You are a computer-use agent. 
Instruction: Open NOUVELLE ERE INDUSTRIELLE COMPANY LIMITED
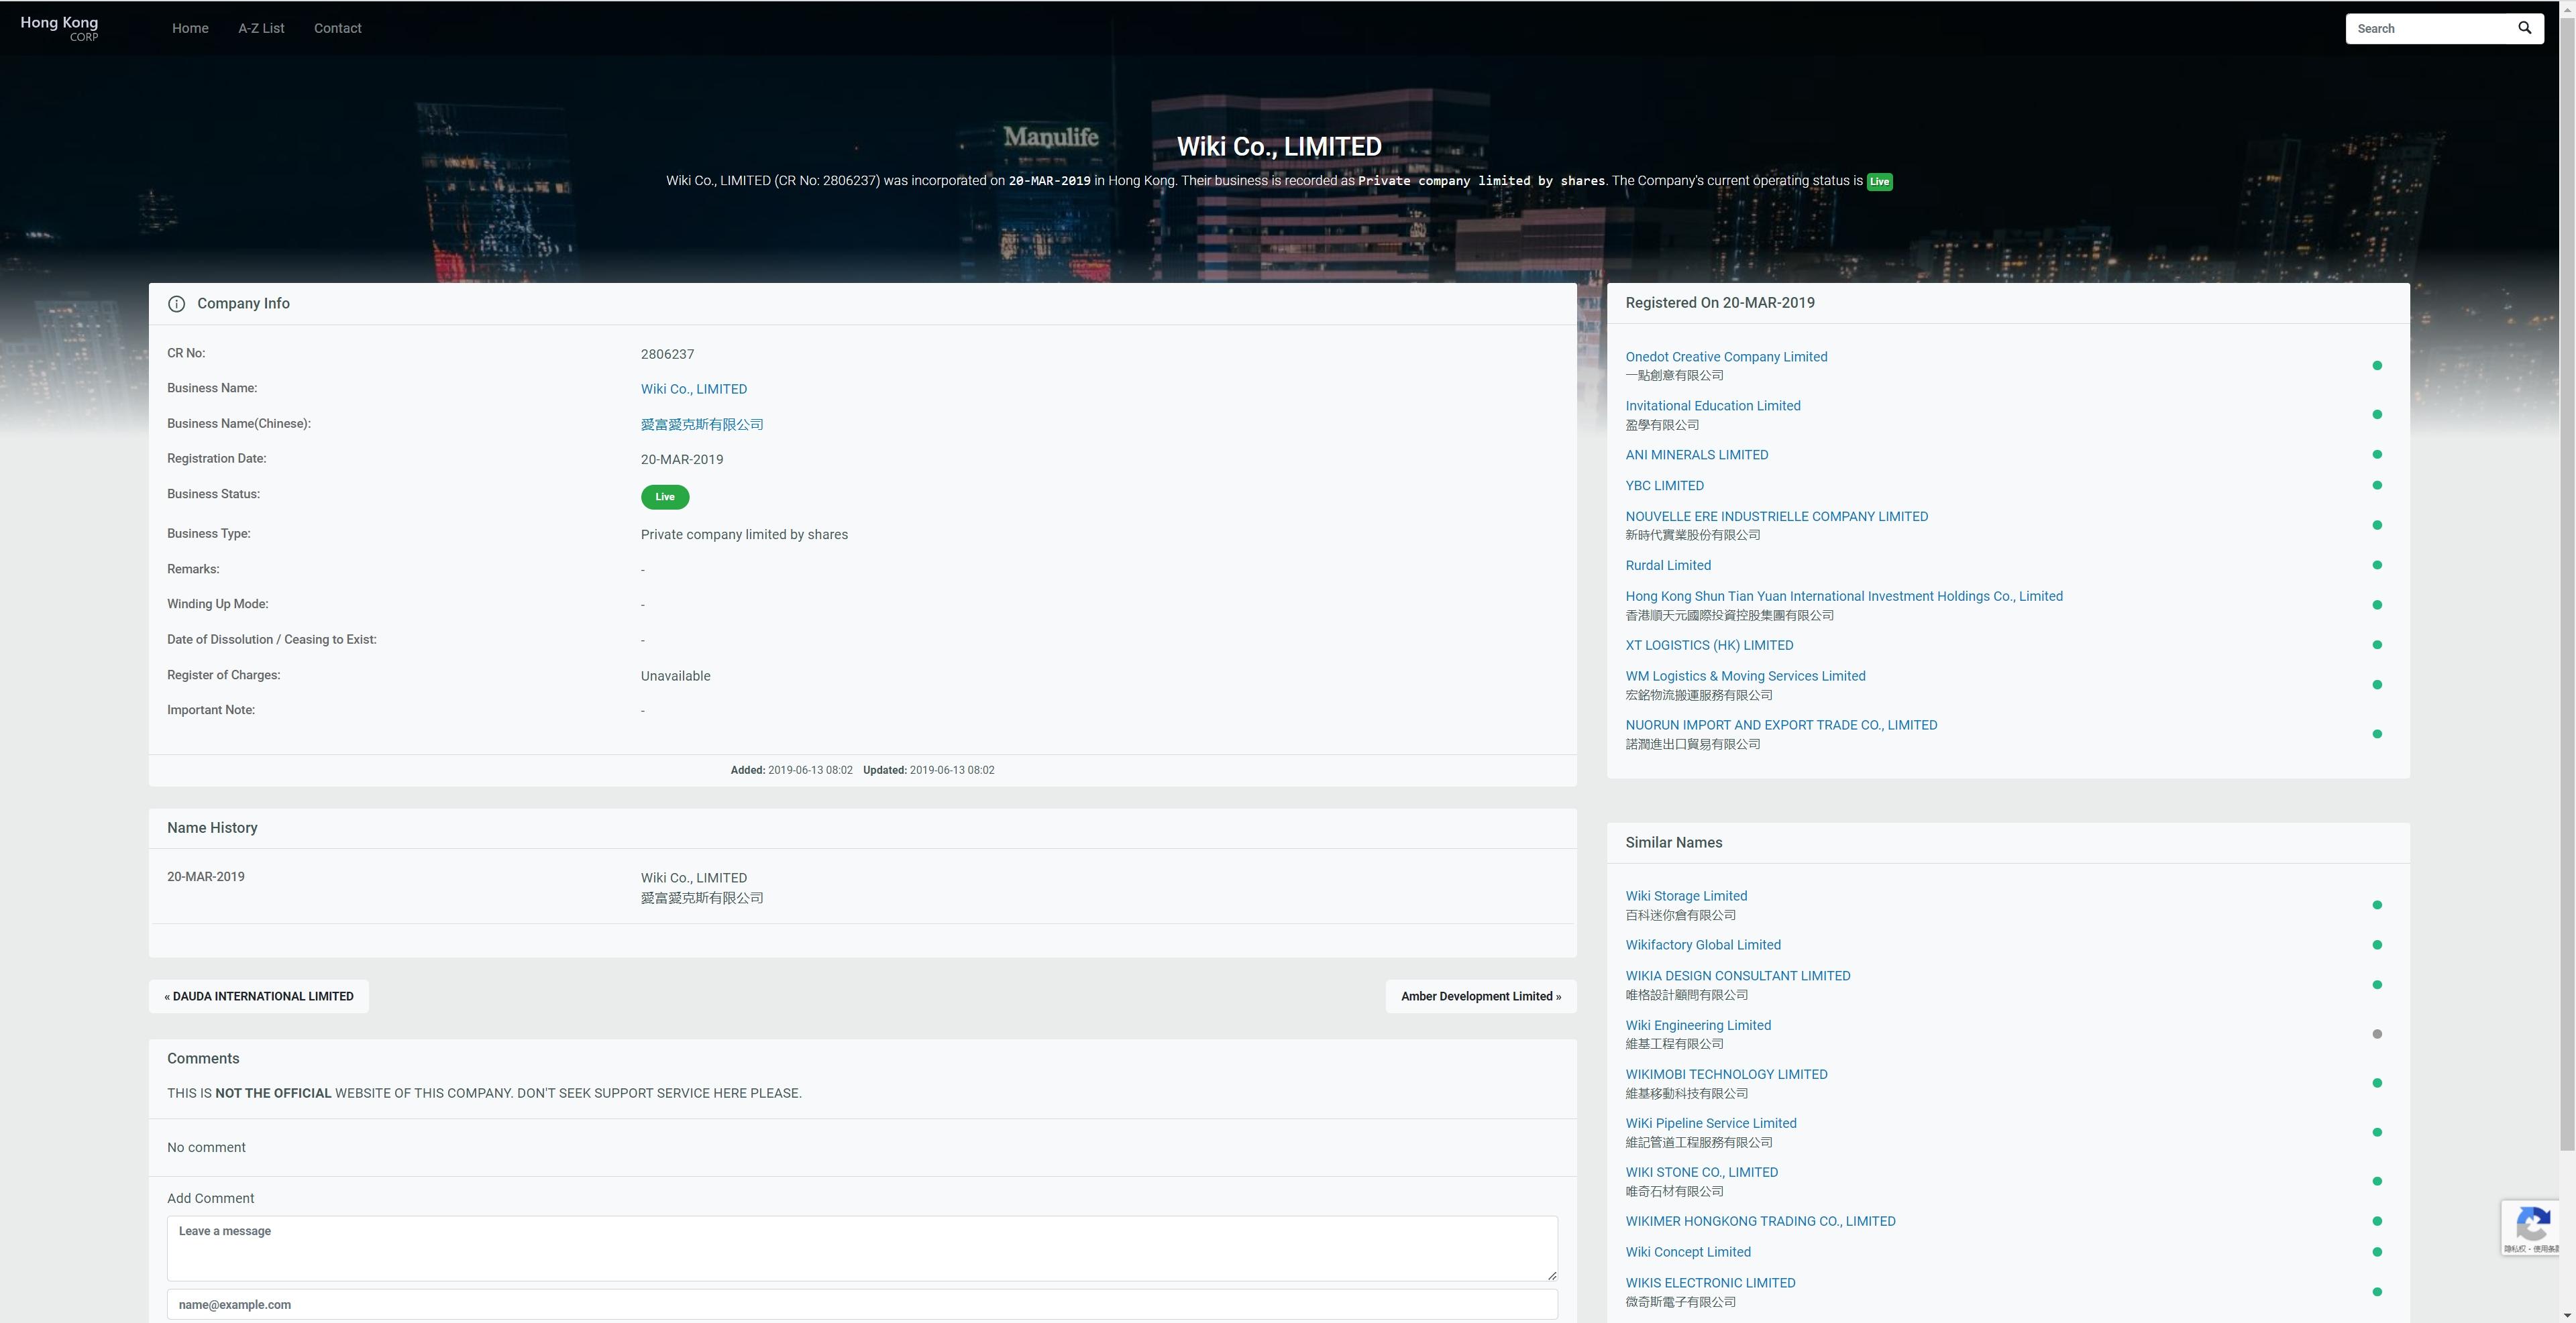coord(1777,516)
